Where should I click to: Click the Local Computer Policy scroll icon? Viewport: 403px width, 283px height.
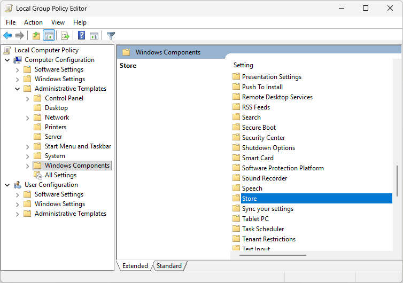(7, 50)
